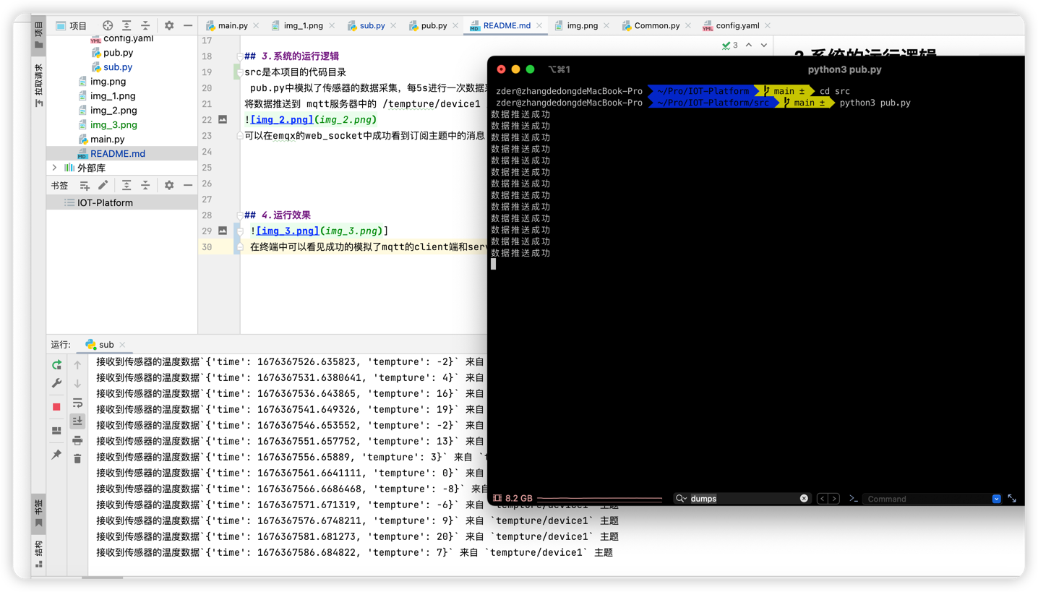1038x592 pixels.
Task: Click the terminal memory usage 8.2 GB indicator
Action: tap(512, 499)
